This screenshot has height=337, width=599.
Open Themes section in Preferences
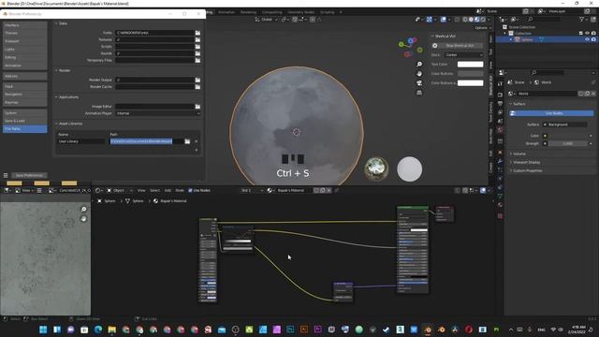tap(25, 34)
